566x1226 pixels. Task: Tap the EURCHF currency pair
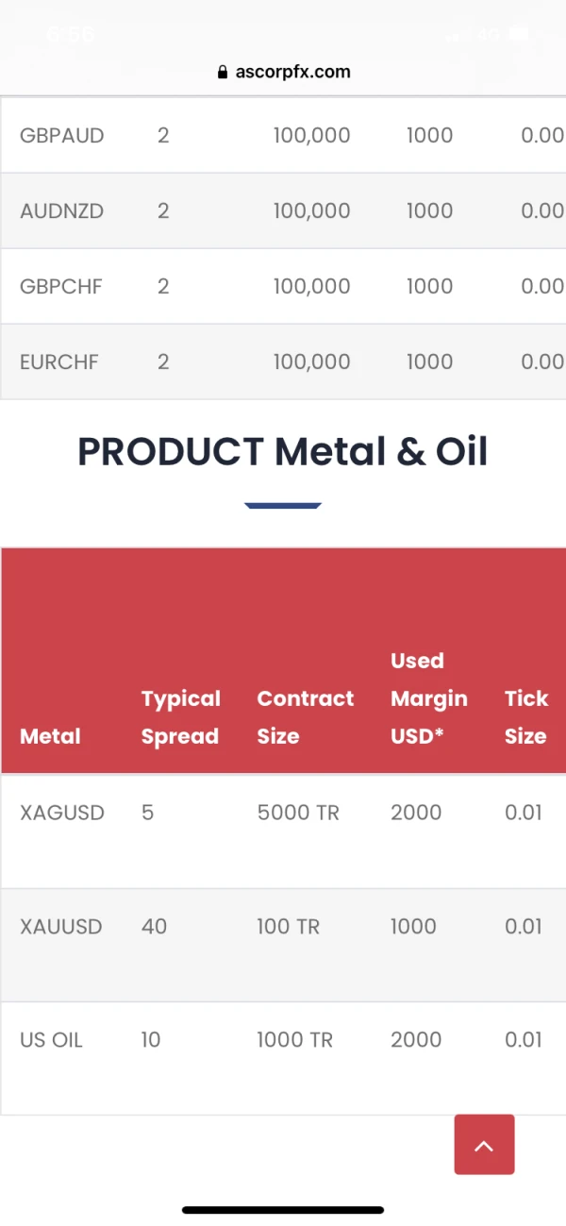[58, 361]
